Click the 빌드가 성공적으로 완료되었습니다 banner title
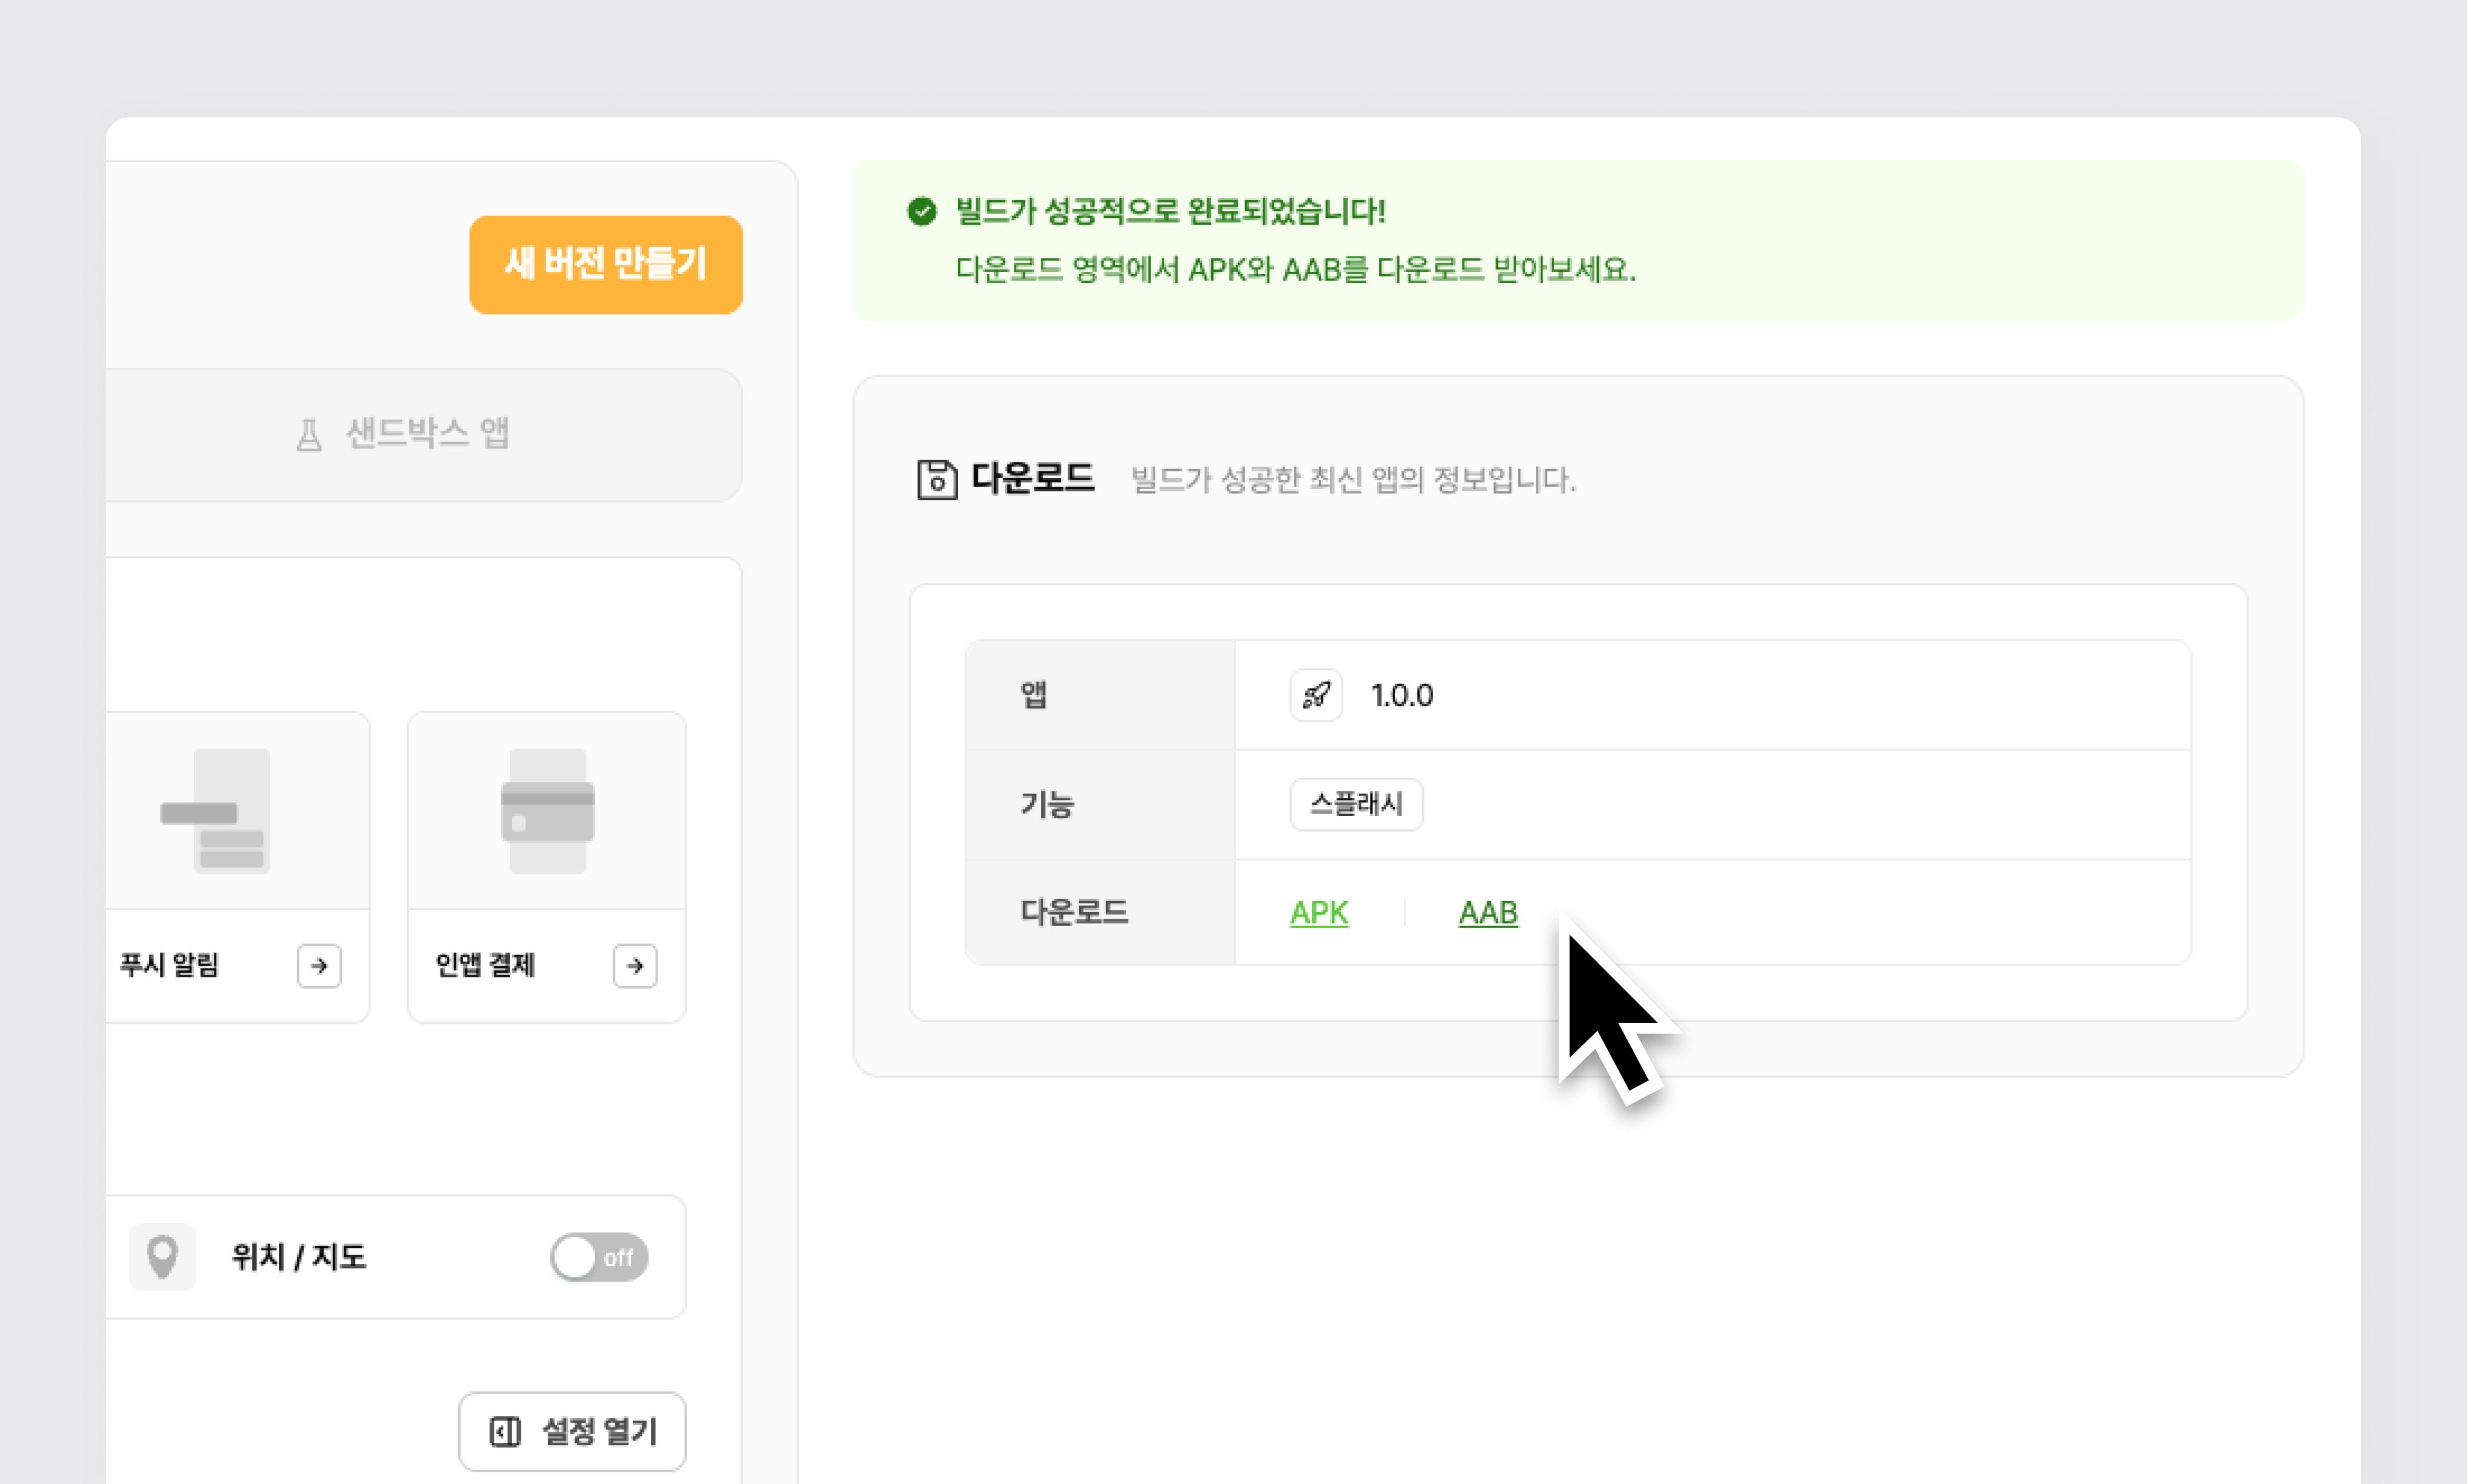Image resolution: width=2467 pixels, height=1484 pixels. pos(1169,211)
